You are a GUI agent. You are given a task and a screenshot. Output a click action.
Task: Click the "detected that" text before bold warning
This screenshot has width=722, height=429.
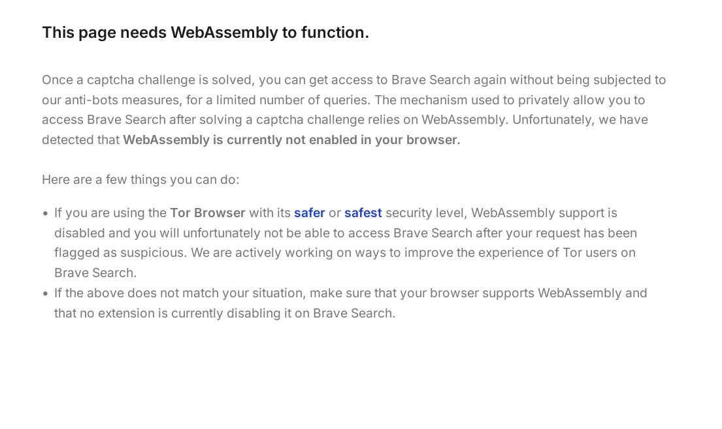pyautogui.click(x=80, y=140)
